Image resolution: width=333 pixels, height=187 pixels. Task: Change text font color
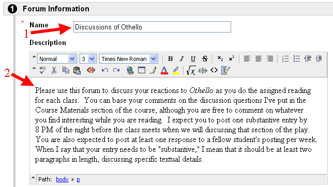point(164,70)
